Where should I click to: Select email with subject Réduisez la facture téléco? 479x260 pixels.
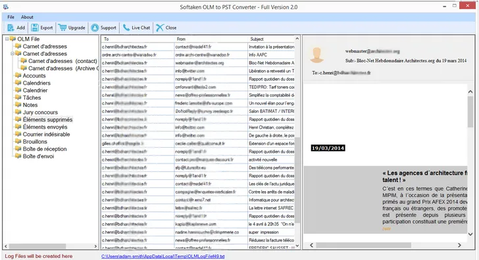tap(197, 240)
